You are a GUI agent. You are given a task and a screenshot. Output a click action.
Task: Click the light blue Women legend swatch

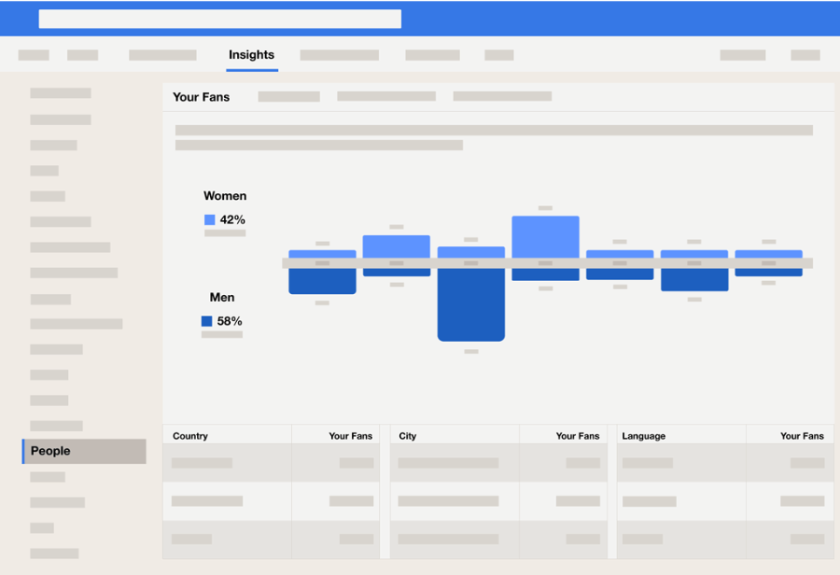coord(209,220)
